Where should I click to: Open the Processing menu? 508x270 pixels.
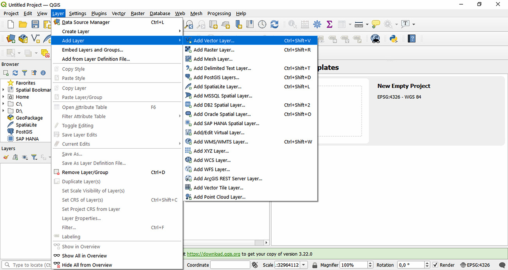coord(219,13)
